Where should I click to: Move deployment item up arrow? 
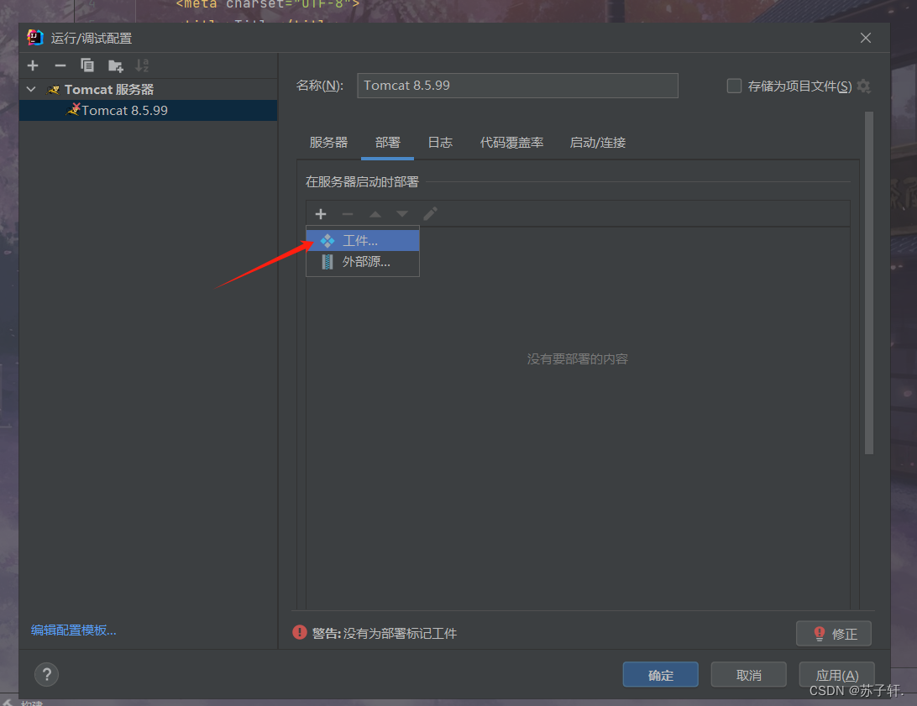[375, 214]
